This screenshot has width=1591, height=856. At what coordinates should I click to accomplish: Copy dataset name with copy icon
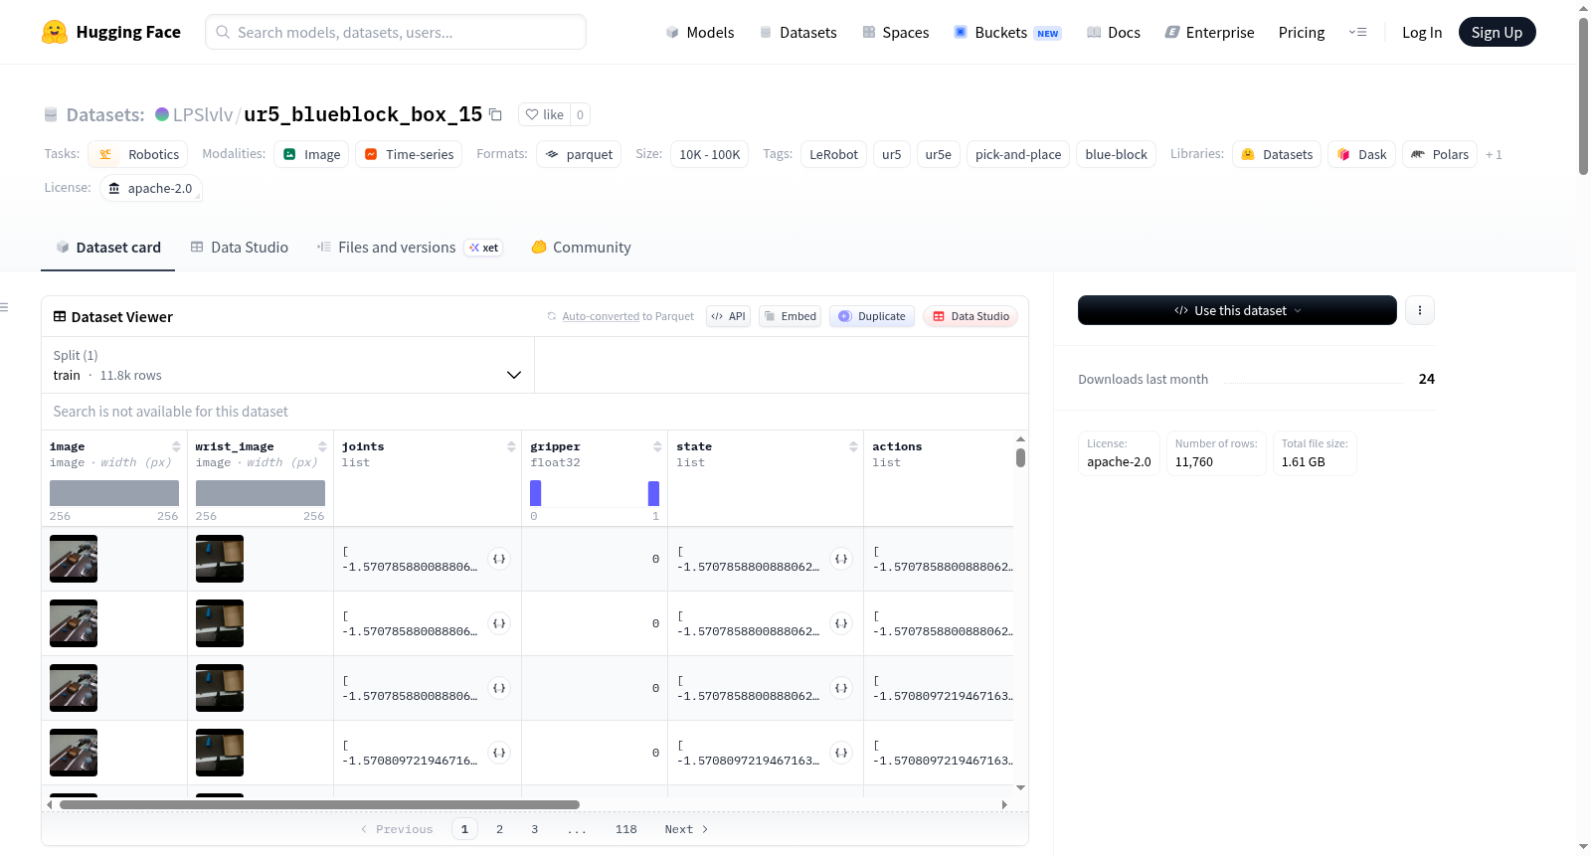(495, 114)
